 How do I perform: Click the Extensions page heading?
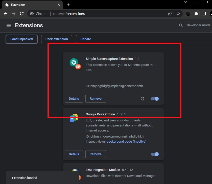point(29,25)
